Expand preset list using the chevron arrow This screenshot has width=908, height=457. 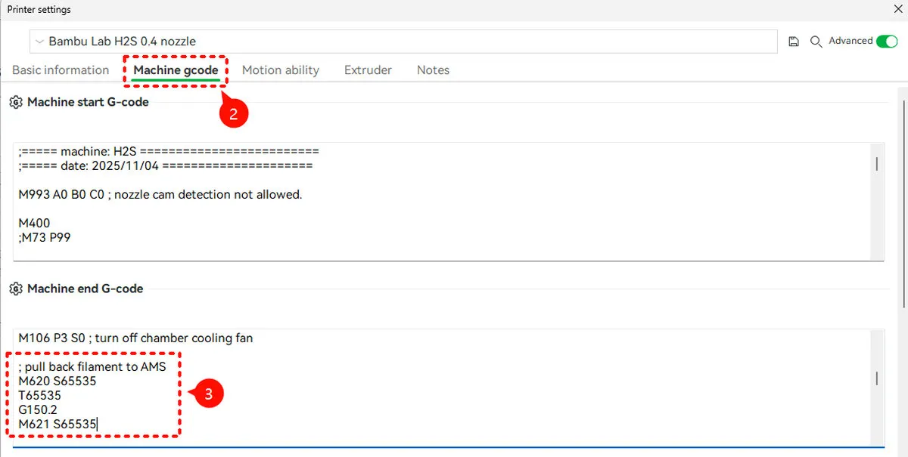(x=39, y=42)
